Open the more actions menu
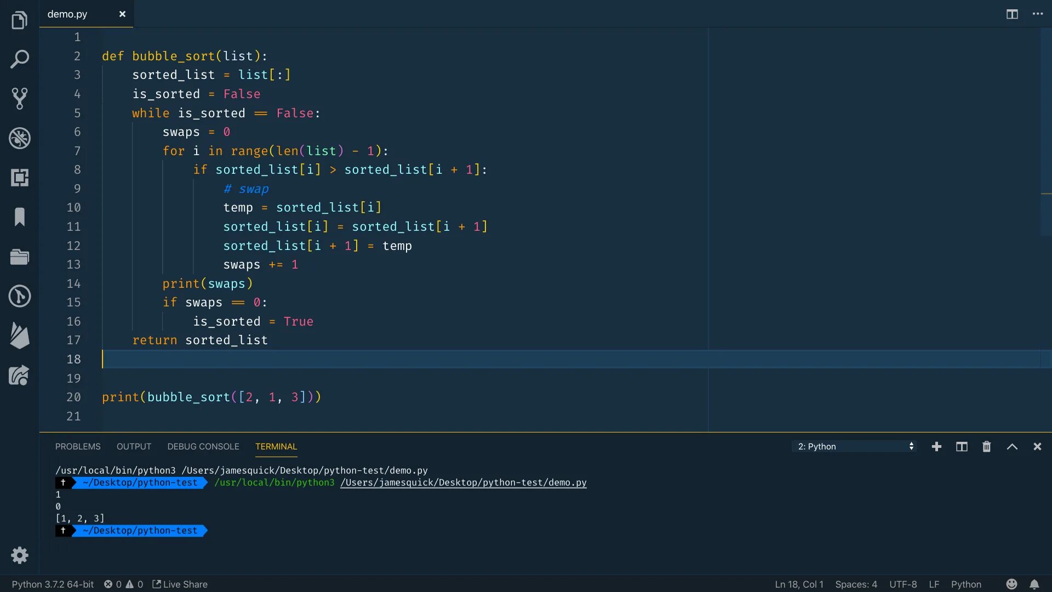The image size is (1052, 592). click(1038, 14)
